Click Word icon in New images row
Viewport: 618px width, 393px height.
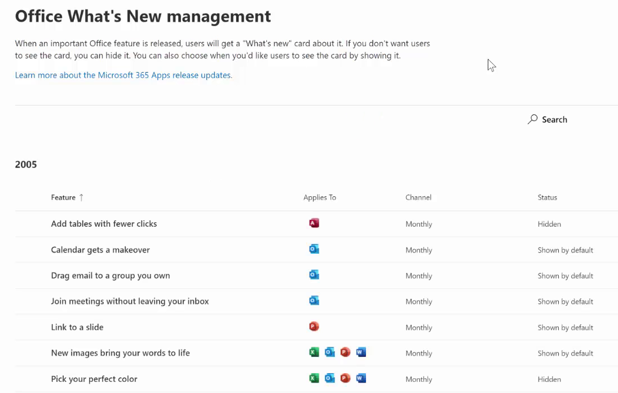pos(361,352)
